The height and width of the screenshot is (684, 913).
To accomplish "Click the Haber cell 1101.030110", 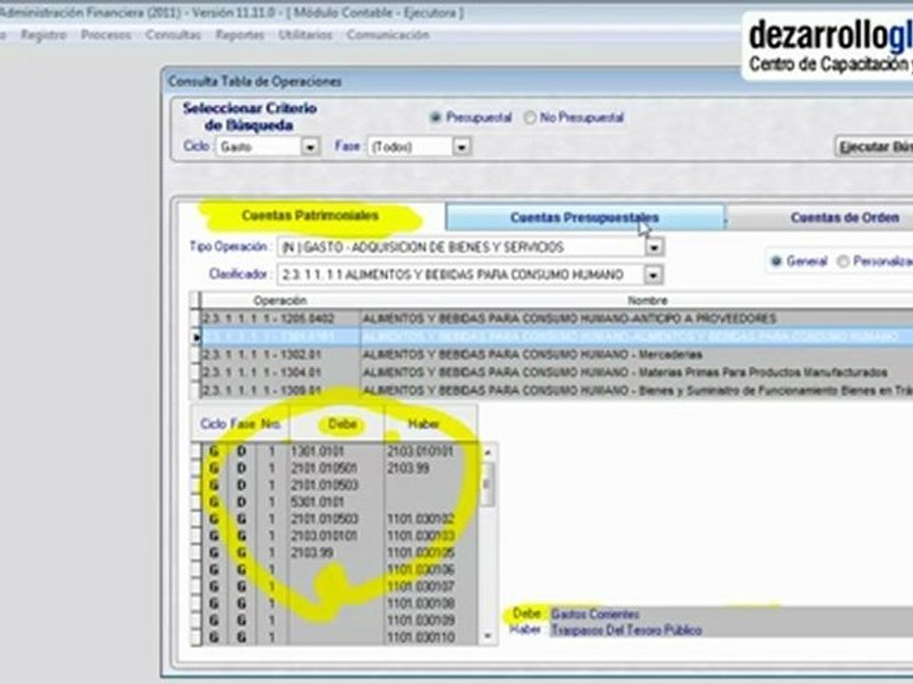I will pyautogui.click(x=431, y=636).
